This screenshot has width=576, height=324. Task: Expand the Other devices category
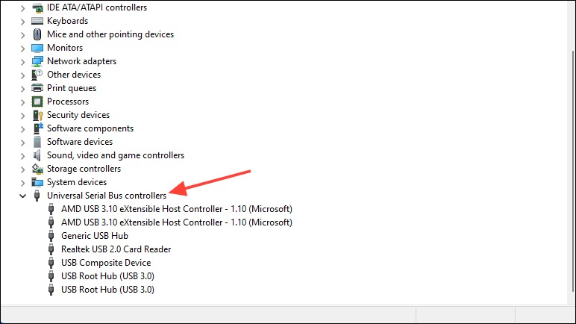pyautogui.click(x=23, y=75)
